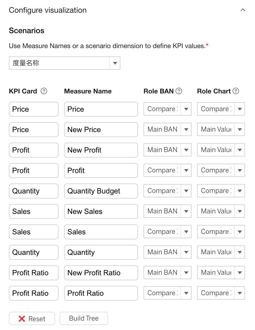This screenshot has width=255, height=330.
Task: Click the New Profit Ratio measure name field
Action: [101, 273]
